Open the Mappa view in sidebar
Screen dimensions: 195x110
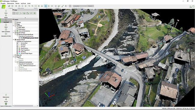pos(6,16)
